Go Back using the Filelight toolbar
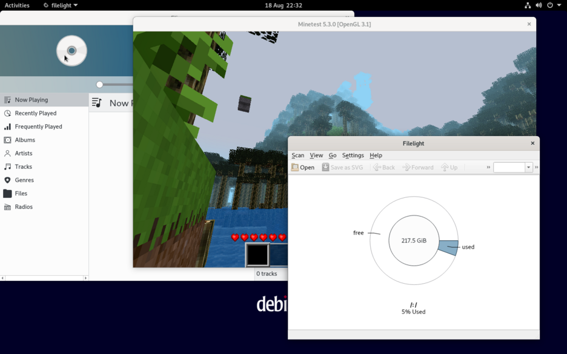 384,167
